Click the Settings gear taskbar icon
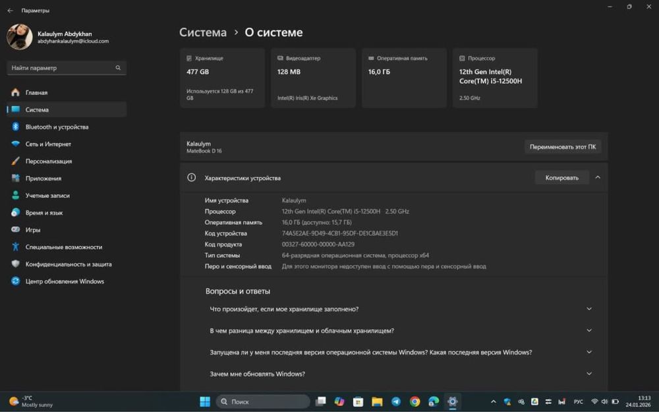This screenshot has height=412, width=659. 453,402
